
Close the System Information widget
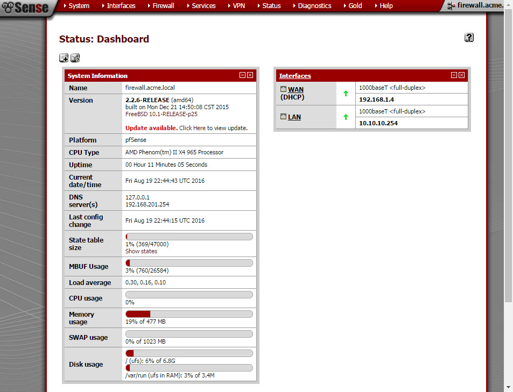pos(250,75)
